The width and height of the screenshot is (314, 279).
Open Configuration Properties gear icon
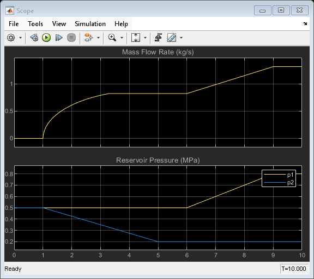11,38
